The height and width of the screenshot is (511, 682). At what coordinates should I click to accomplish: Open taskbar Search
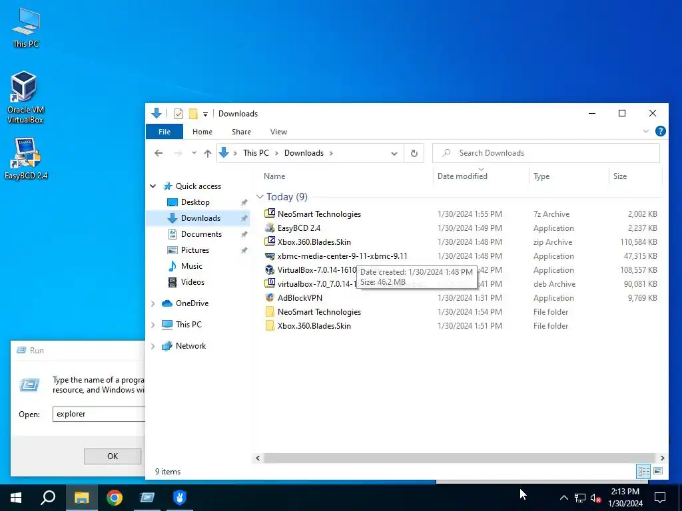(48, 498)
